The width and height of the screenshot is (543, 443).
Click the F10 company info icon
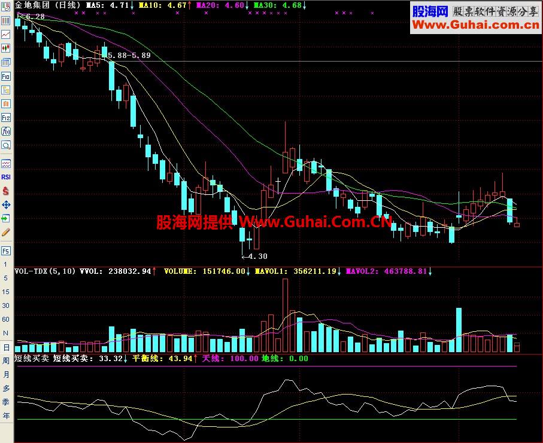coord(6,76)
